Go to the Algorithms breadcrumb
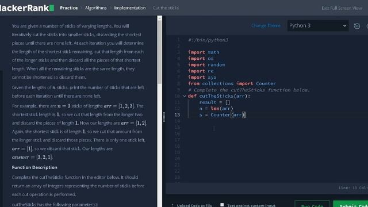Image resolution: width=368 pixels, height=207 pixels. click(96, 8)
